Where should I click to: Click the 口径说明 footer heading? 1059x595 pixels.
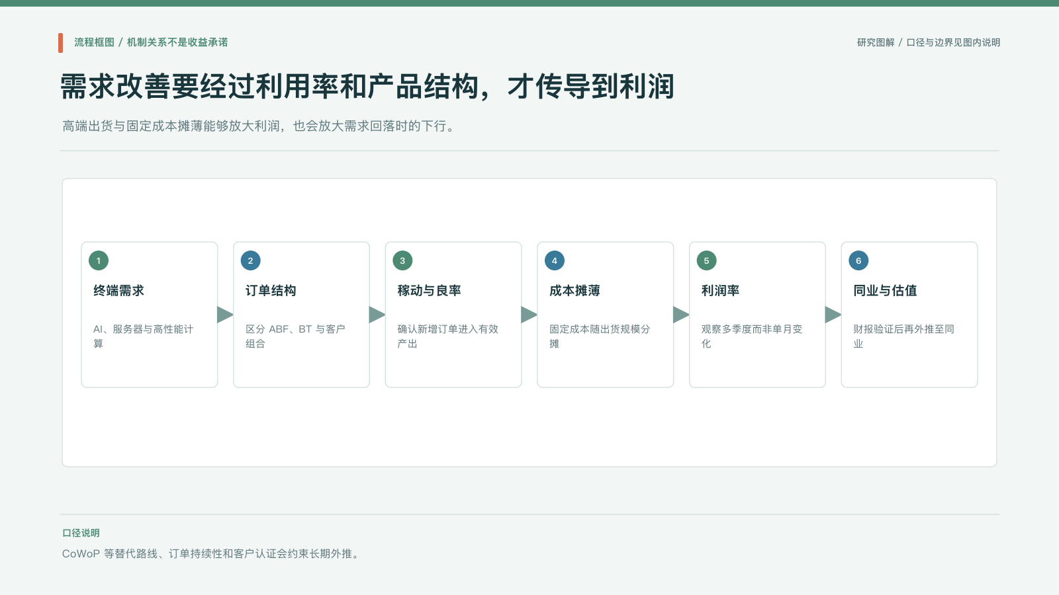tap(81, 533)
